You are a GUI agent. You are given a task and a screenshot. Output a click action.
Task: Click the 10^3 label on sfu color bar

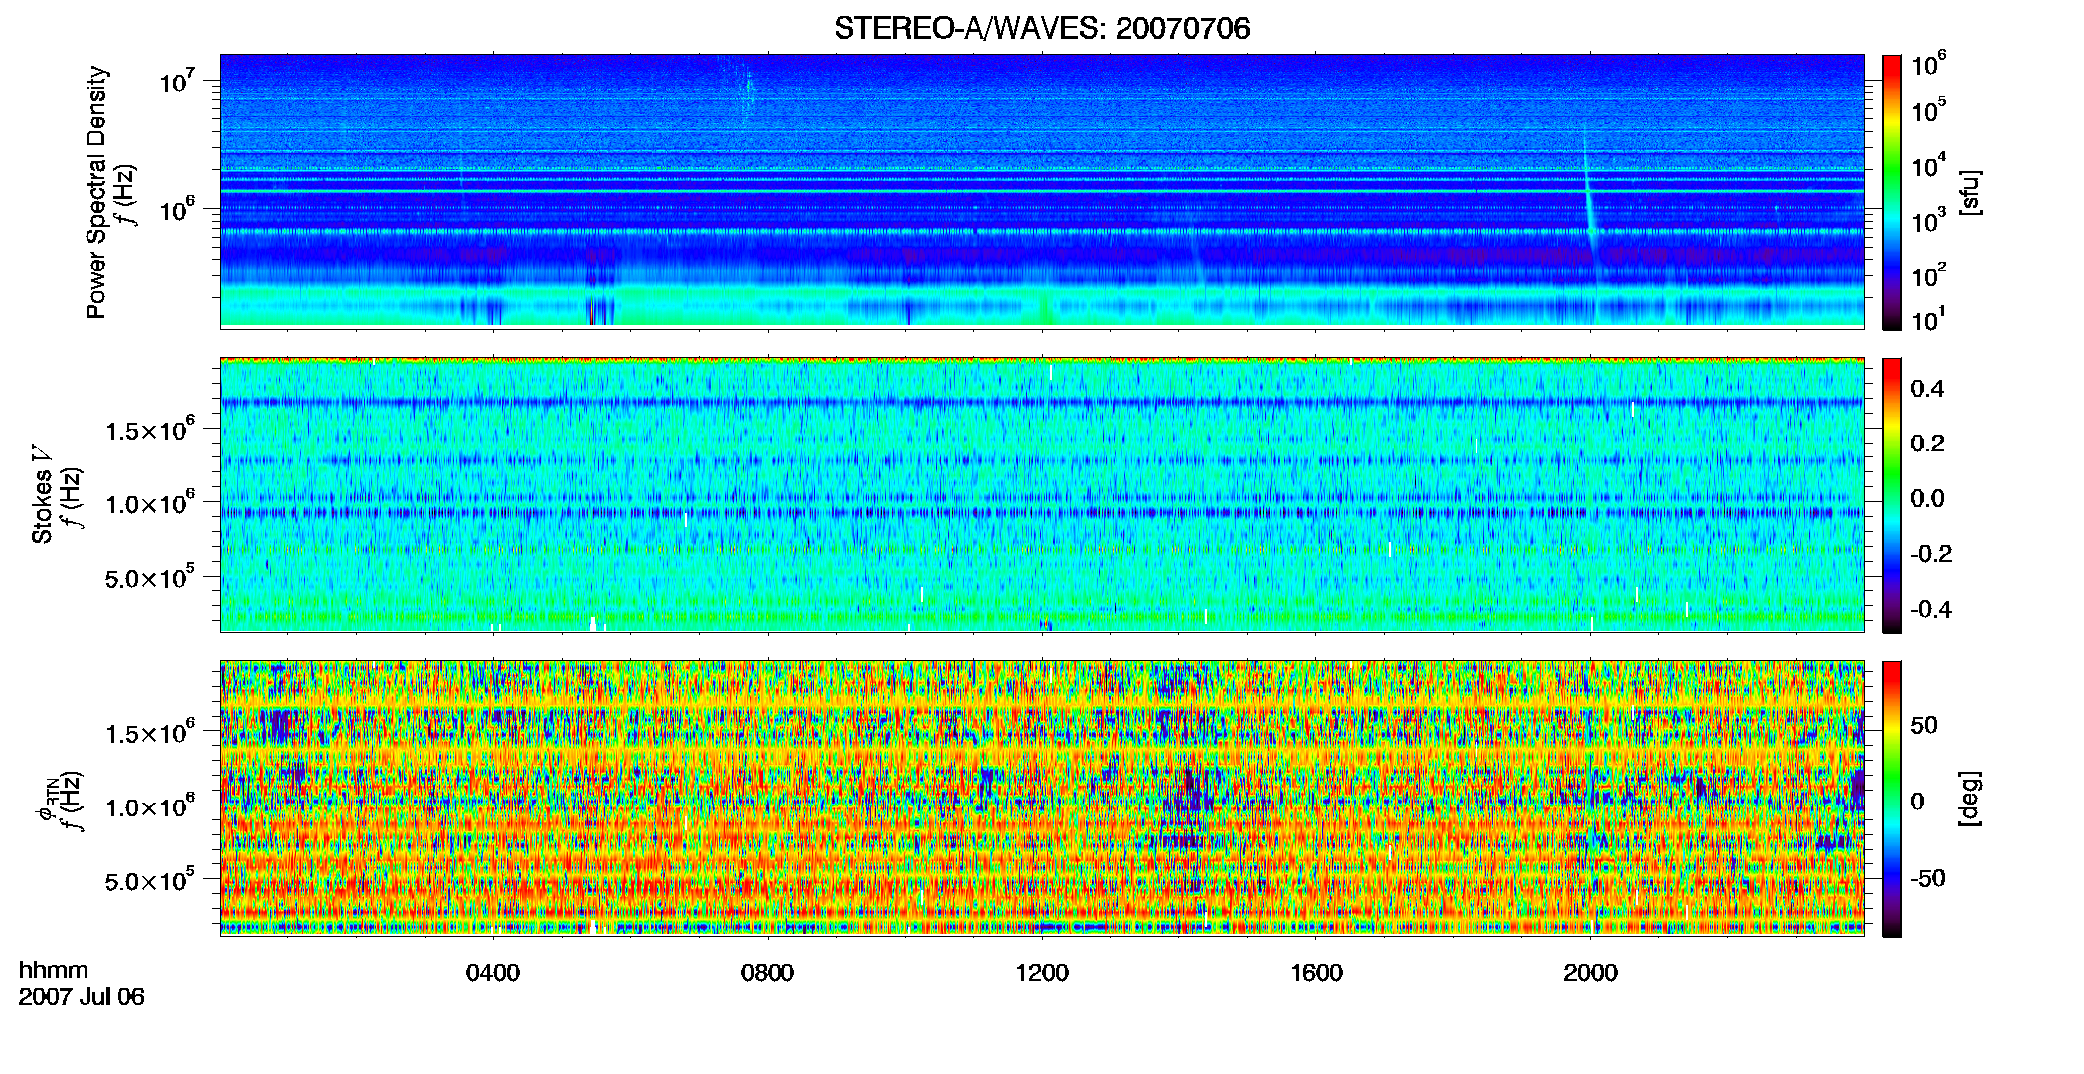pyautogui.click(x=1929, y=220)
